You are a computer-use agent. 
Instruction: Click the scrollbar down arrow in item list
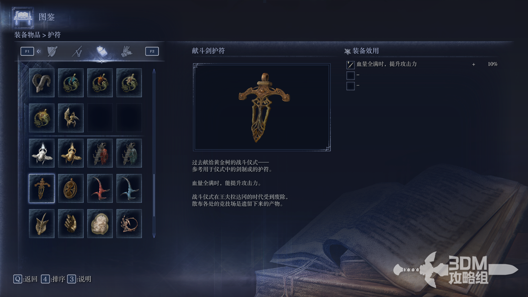pyautogui.click(x=154, y=236)
